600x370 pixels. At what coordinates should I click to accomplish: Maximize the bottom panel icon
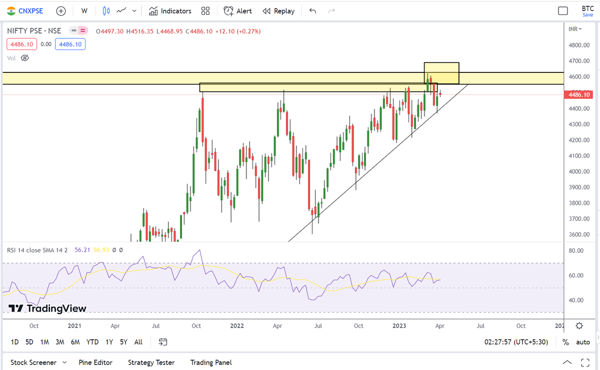pos(585,363)
